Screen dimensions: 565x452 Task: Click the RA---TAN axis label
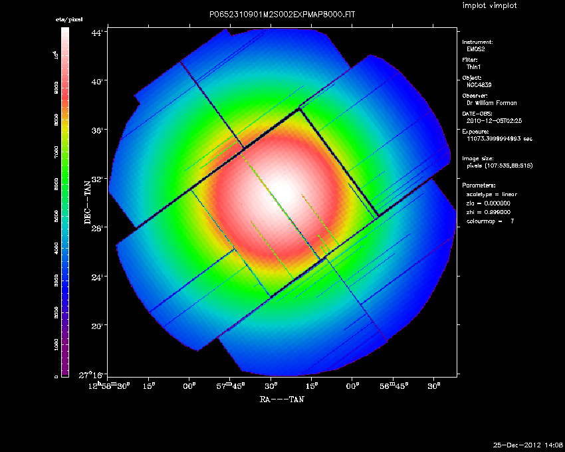(x=282, y=400)
